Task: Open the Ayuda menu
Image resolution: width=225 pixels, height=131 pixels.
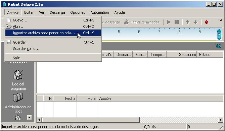Action: click(x=120, y=12)
